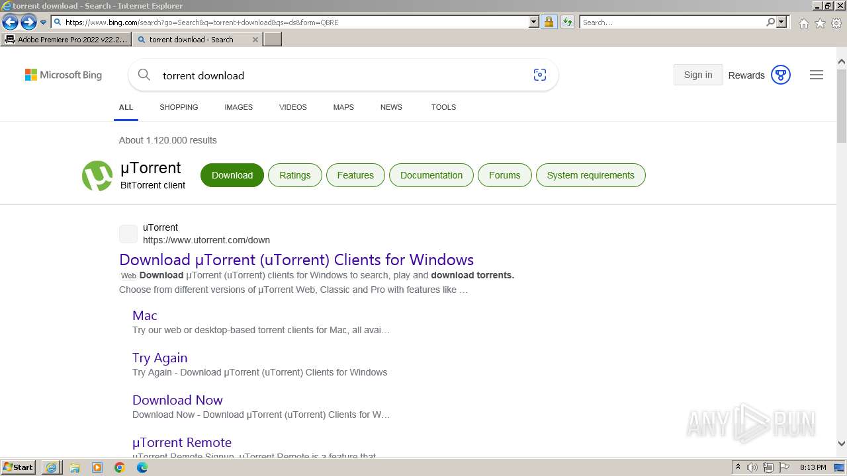Switch to the NEWS tab
This screenshot has height=476, width=847.
[391, 107]
